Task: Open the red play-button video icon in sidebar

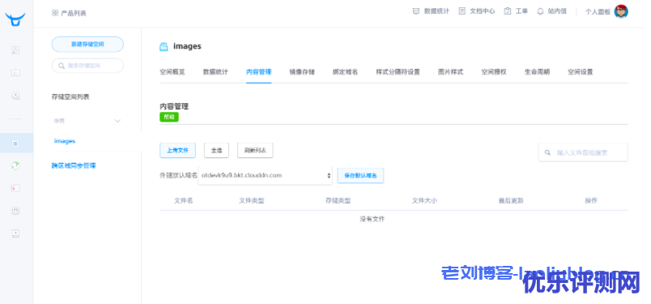Action: pos(15,233)
